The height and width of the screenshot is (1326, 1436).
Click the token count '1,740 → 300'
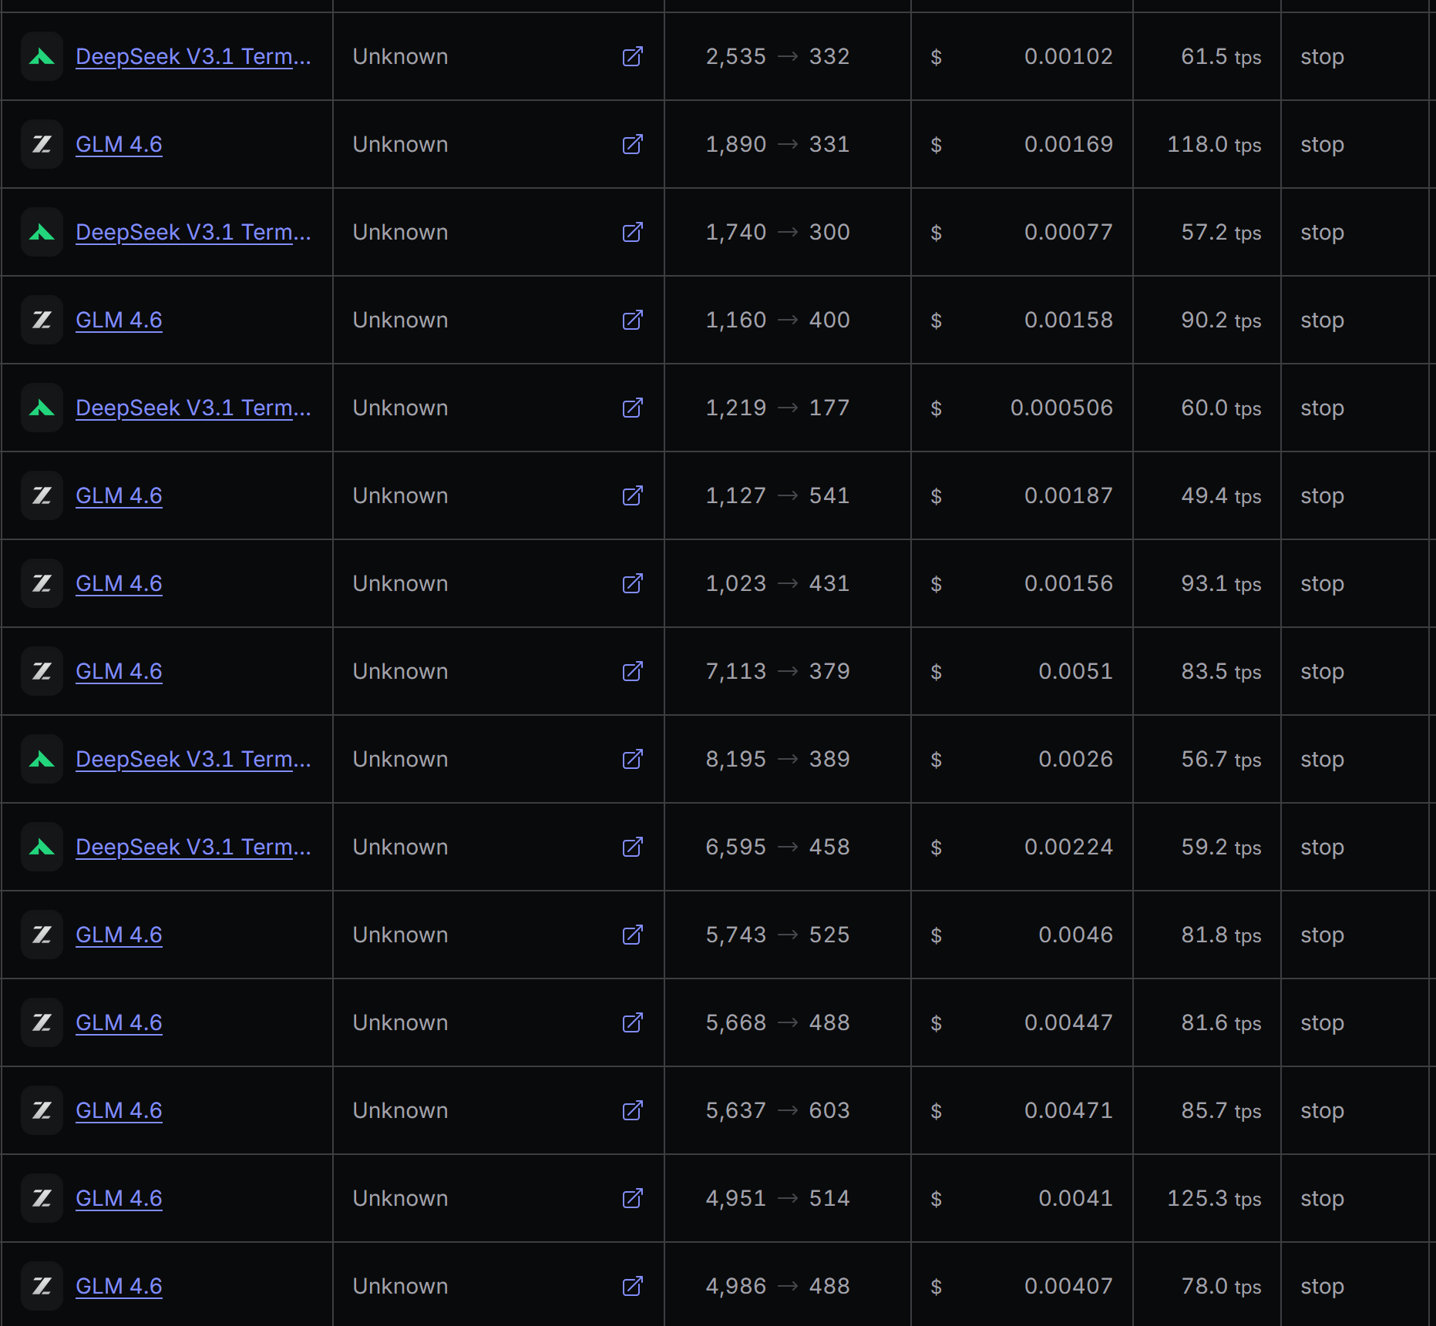pyautogui.click(x=778, y=233)
